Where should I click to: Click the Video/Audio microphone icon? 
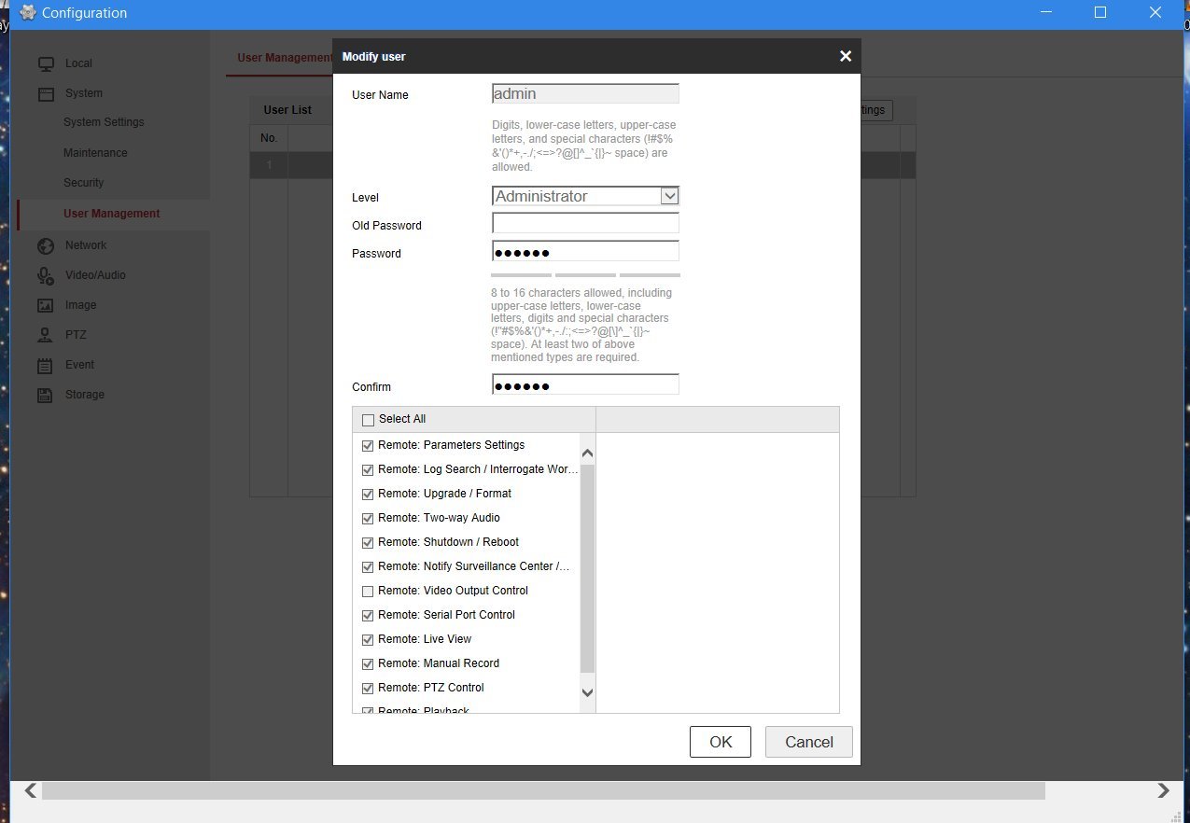point(46,275)
